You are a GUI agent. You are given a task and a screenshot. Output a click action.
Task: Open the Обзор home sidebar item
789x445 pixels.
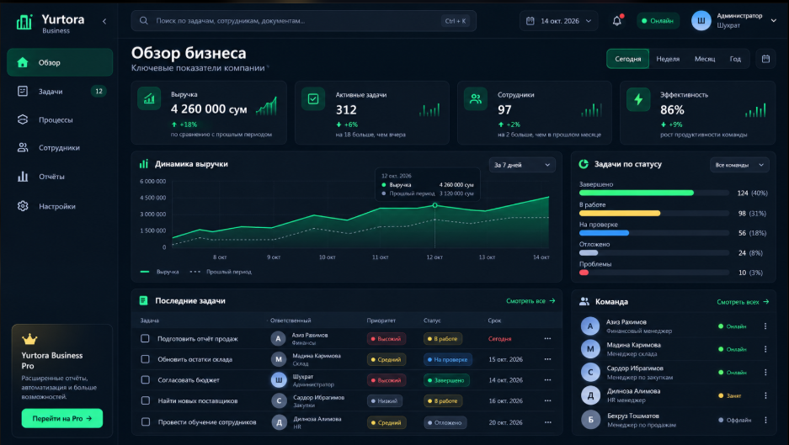[60, 62]
